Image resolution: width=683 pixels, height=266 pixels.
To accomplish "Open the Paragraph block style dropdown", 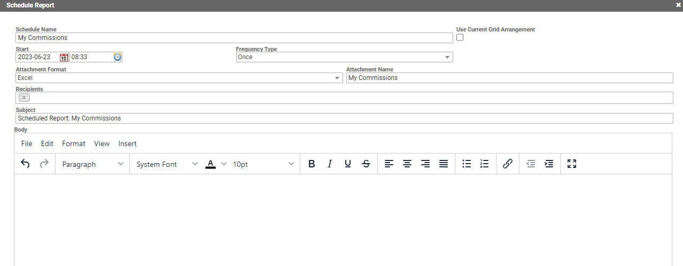I will pos(92,164).
